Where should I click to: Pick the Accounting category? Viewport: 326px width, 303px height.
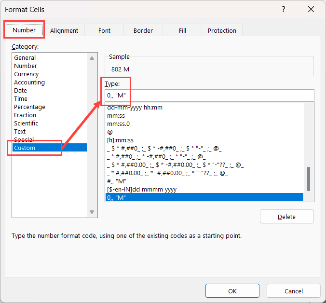point(29,83)
